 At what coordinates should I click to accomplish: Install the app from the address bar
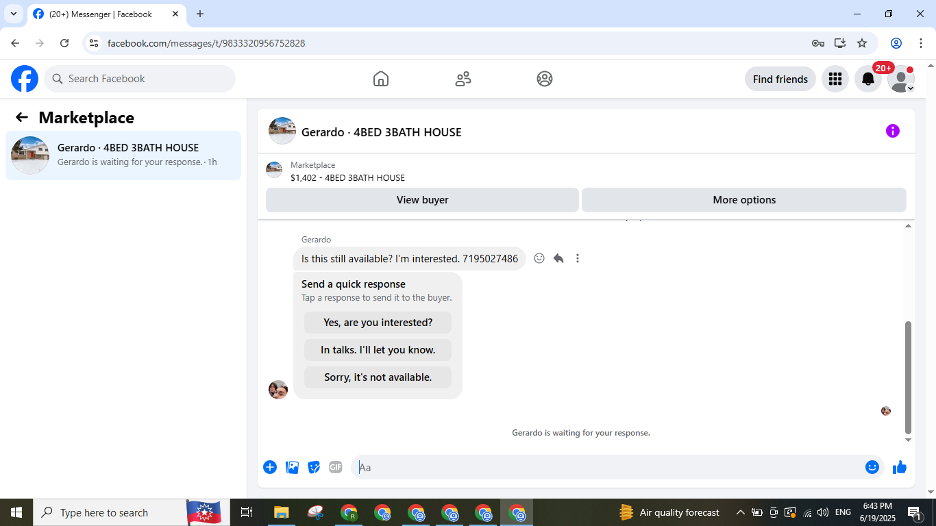point(840,43)
